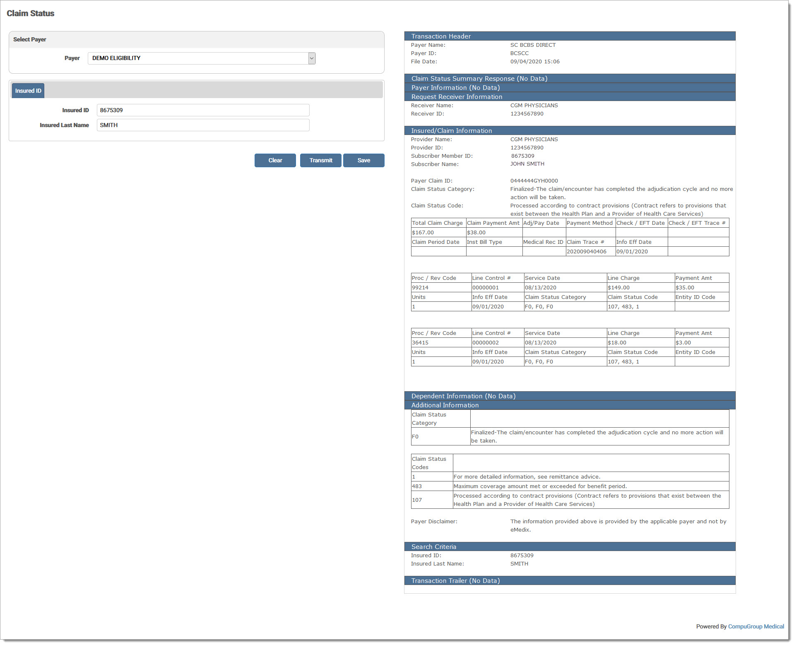The height and width of the screenshot is (645, 794).
Task: Click Claim Status Summary Response (No Data) bar
Action: coord(570,78)
